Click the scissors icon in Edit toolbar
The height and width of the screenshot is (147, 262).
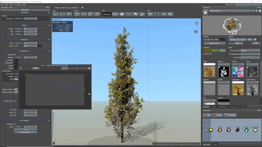click(x=142, y=14)
